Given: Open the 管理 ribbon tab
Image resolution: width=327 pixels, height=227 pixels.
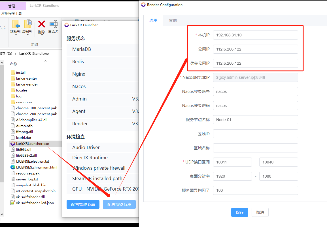Looking at the screenshot, I should coord(12,6).
